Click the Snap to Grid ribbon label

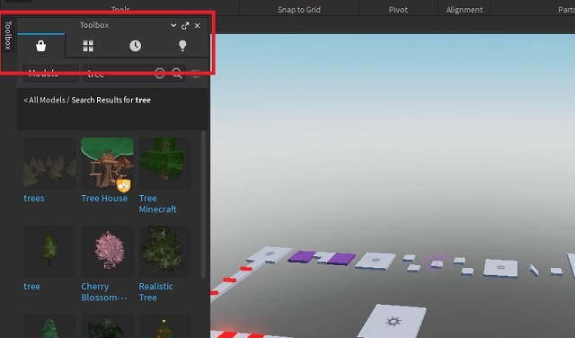(299, 10)
